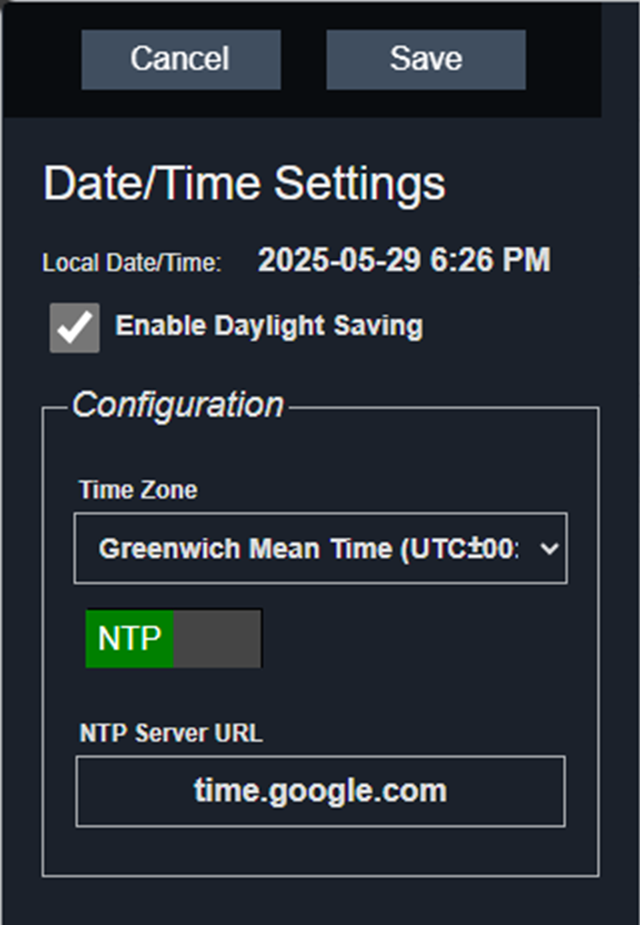Click the Configuration group title
The image size is (640, 925).
pos(178,405)
